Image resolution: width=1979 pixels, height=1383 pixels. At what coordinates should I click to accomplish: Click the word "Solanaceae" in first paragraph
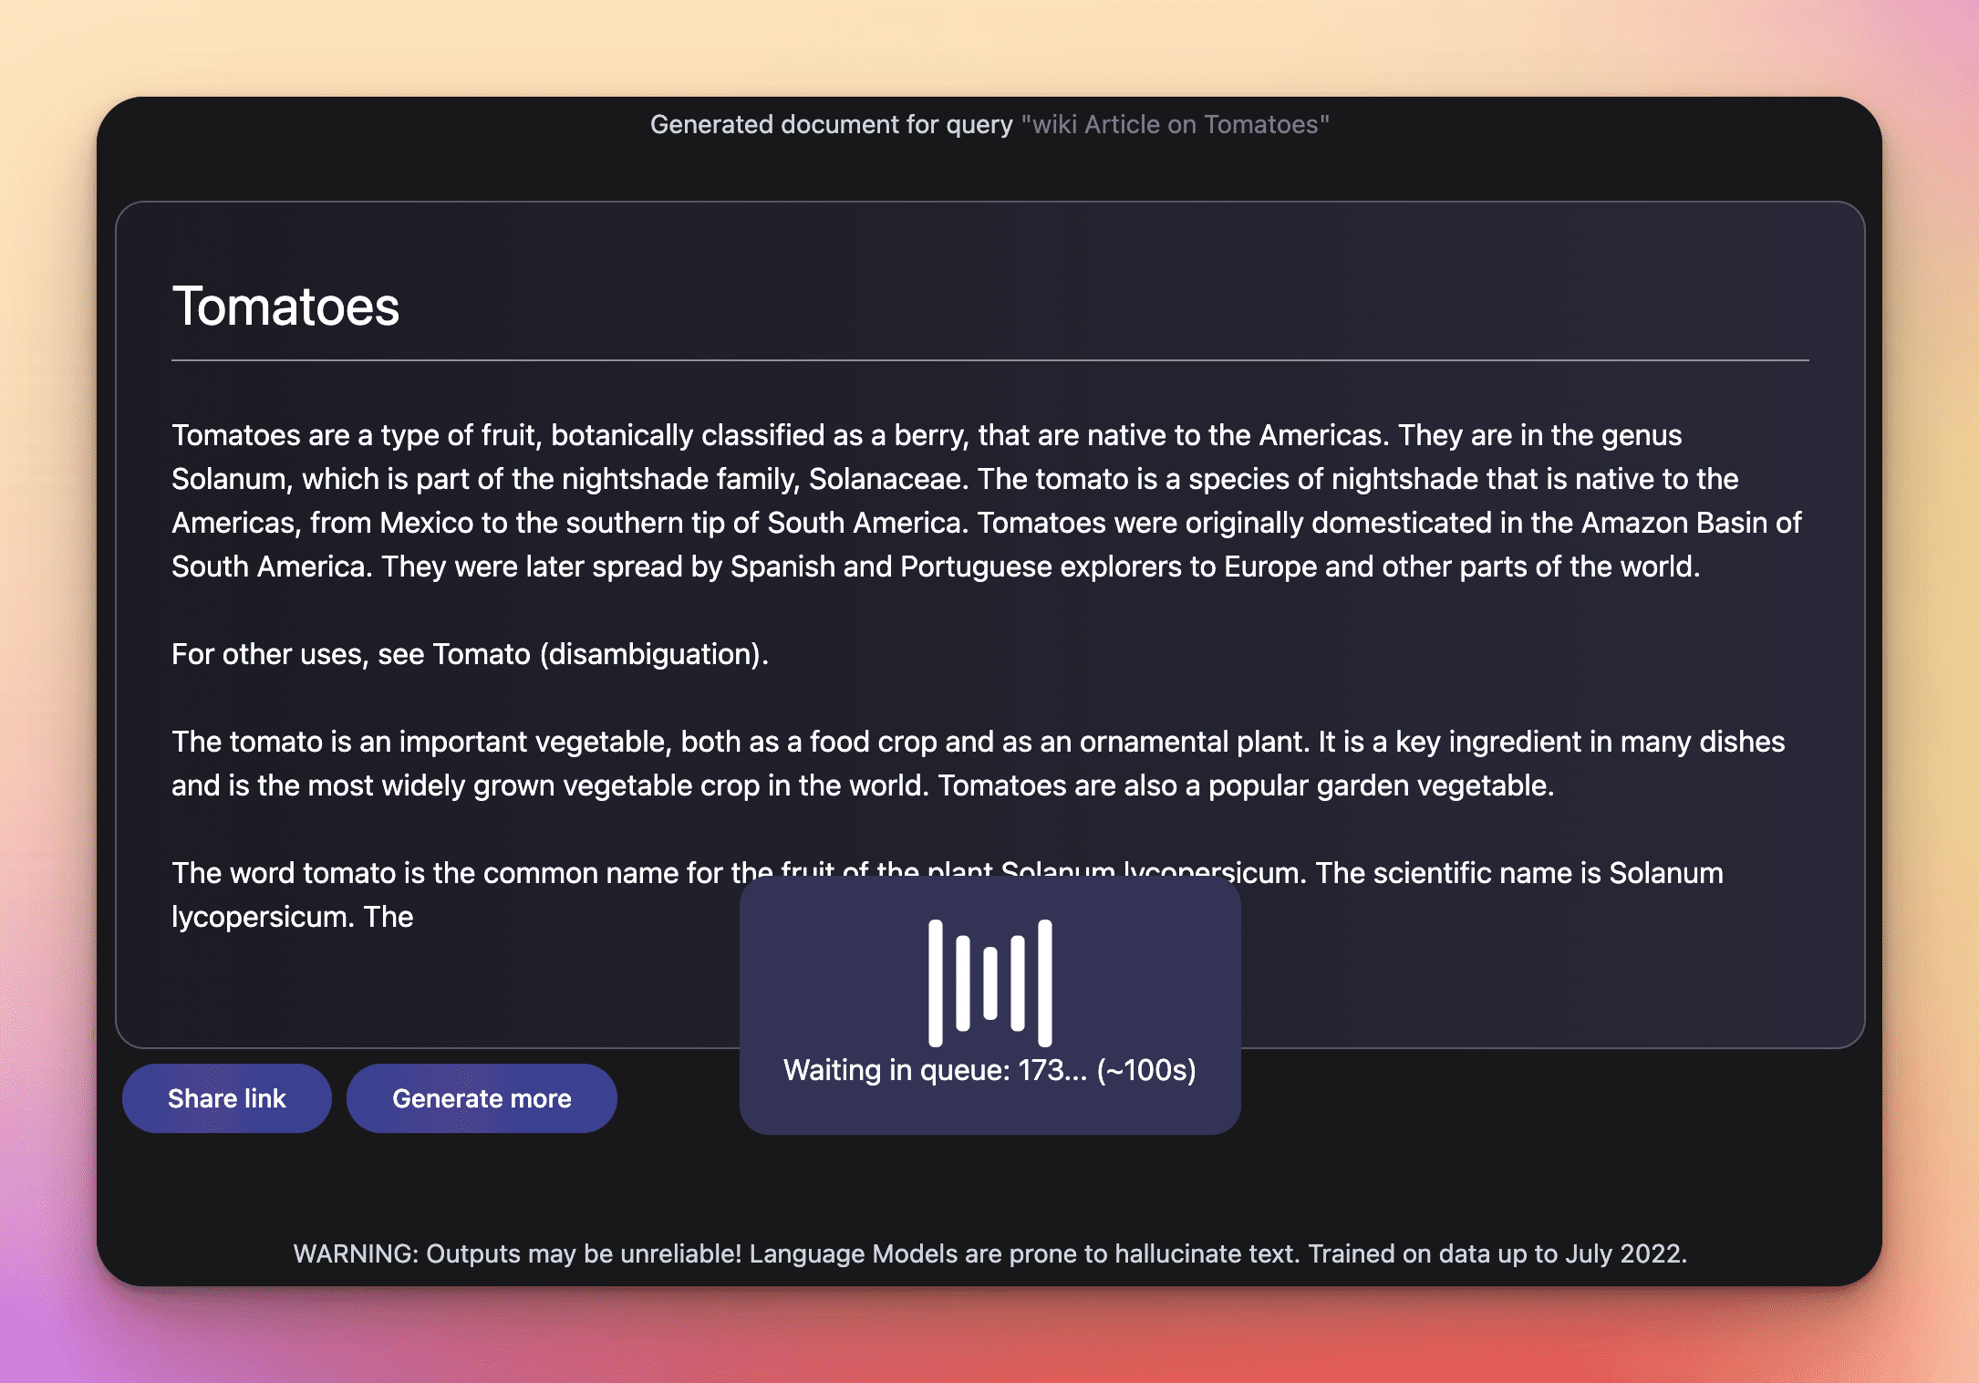tap(886, 479)
